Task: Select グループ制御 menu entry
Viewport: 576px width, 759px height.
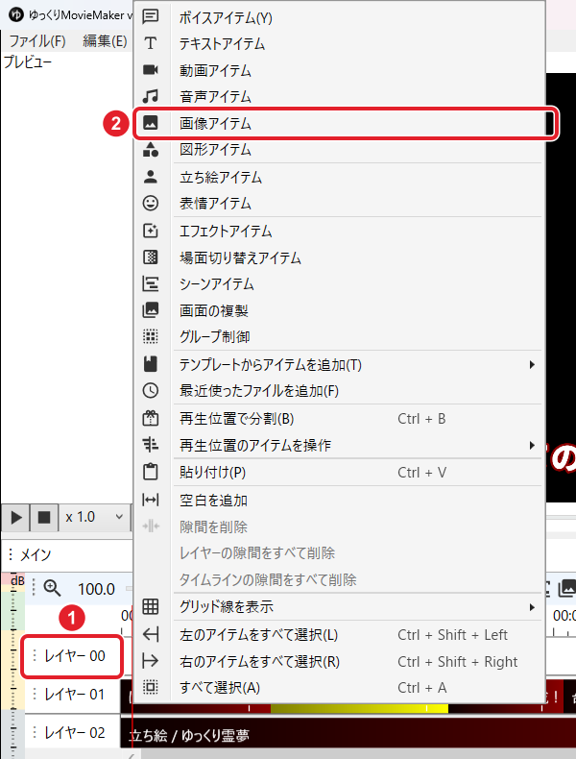Action: pyautogui.click(x=339, y=336)
